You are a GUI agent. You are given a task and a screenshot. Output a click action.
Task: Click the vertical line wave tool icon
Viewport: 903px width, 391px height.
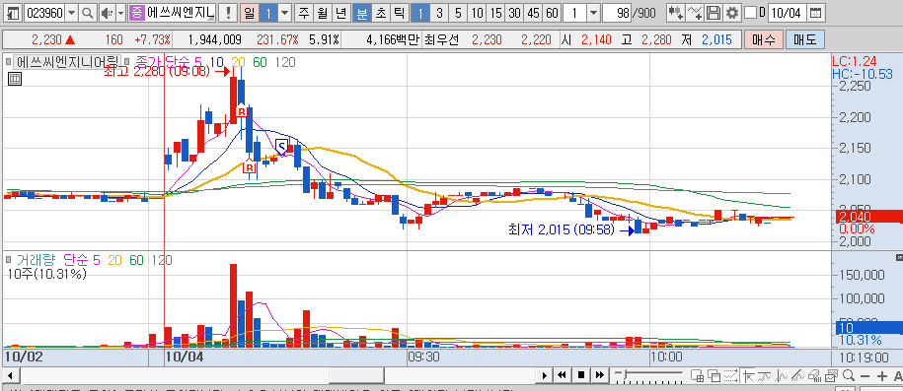(x=782, y=376)
